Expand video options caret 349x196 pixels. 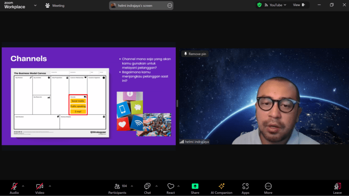click(50, 186)
